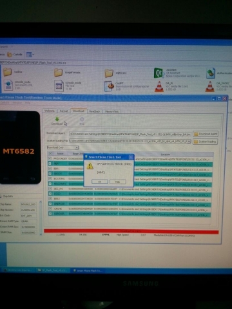Click OK in the Flash Tool error dialog
The width and height of the screenshot is (232, 309).
(100, 182)
